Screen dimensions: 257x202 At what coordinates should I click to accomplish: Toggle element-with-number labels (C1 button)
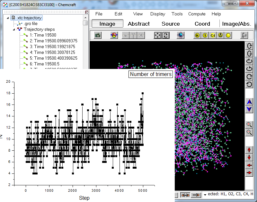(213, 35)
